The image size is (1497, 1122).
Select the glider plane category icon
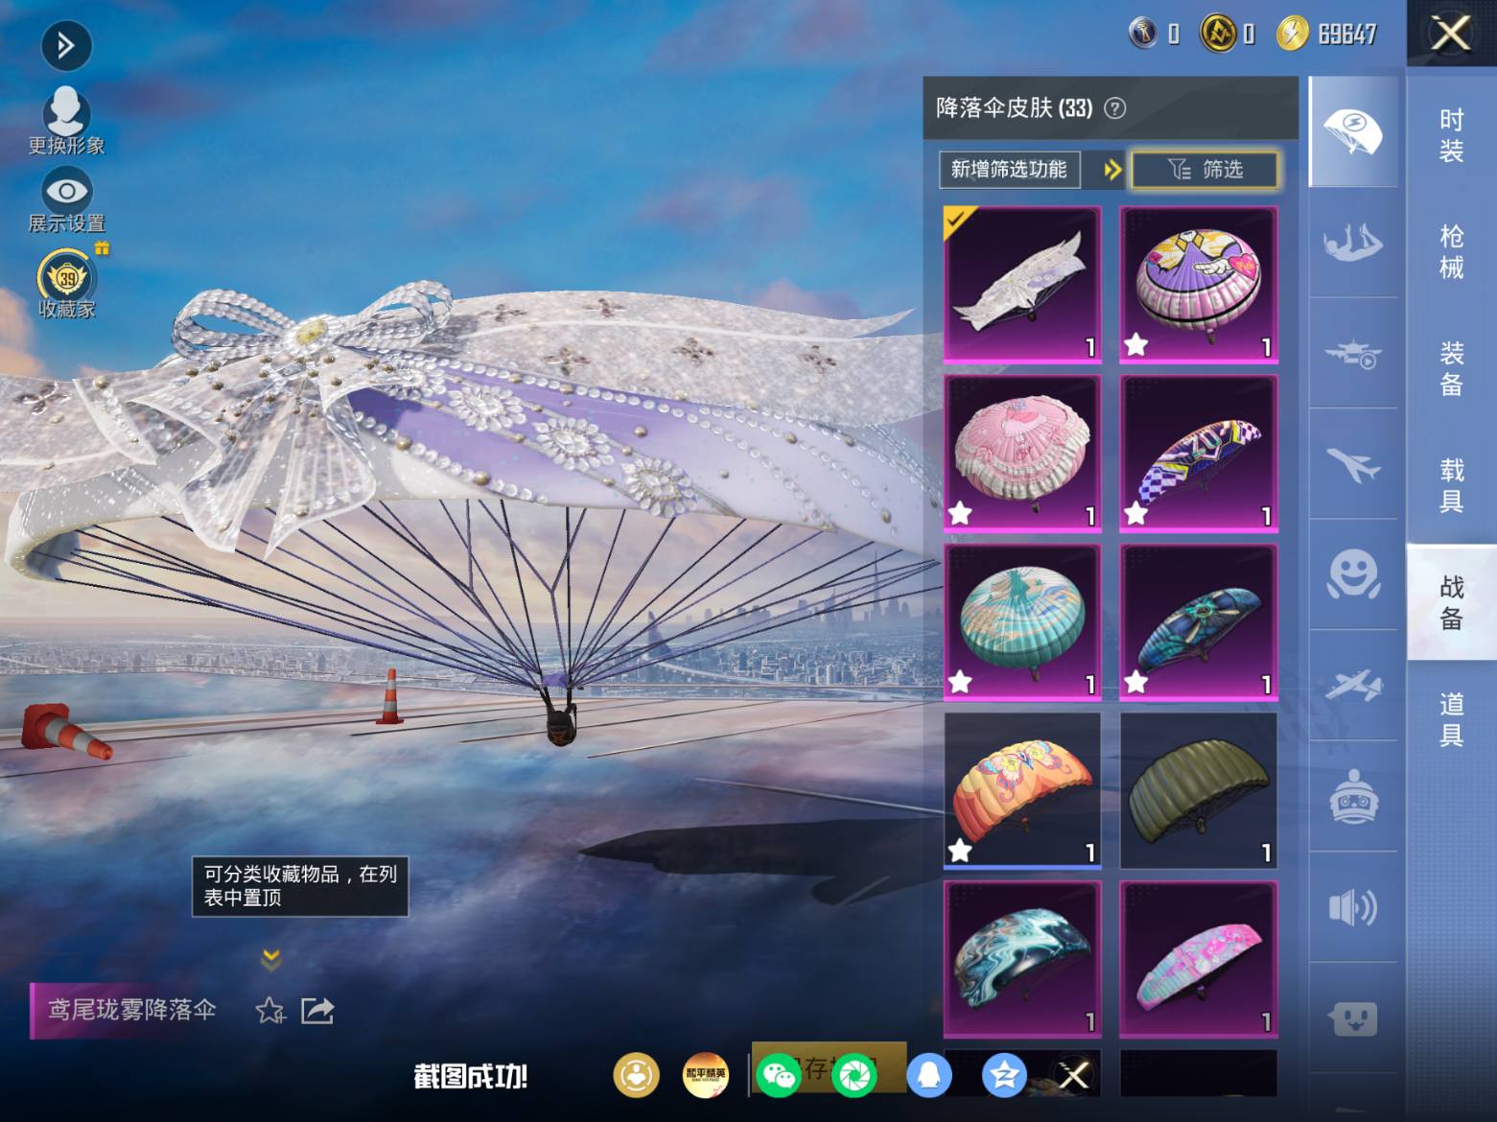1352,686
